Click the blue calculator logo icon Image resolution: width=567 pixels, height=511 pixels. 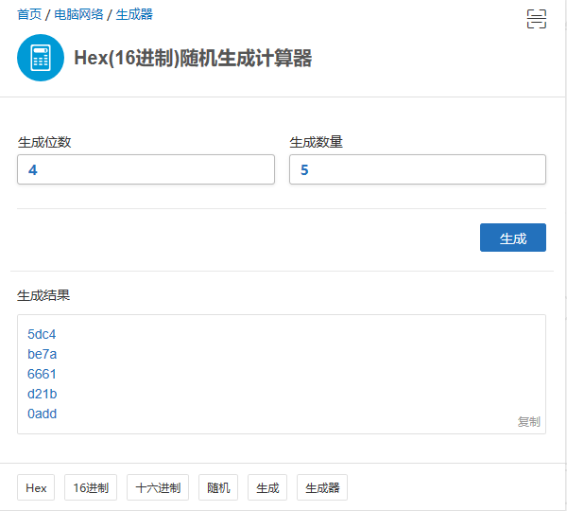(41, 58)
